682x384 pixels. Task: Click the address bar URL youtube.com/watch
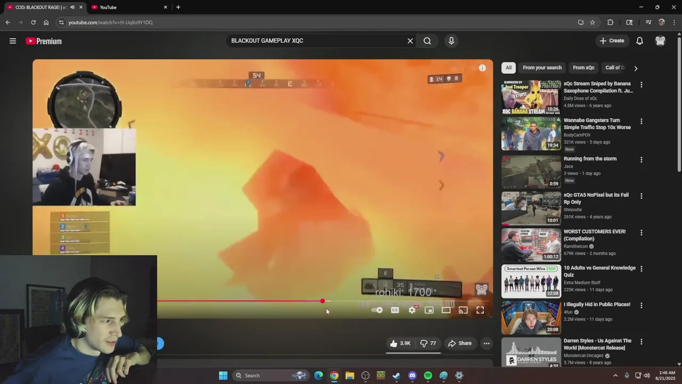[x=110, y=22]
